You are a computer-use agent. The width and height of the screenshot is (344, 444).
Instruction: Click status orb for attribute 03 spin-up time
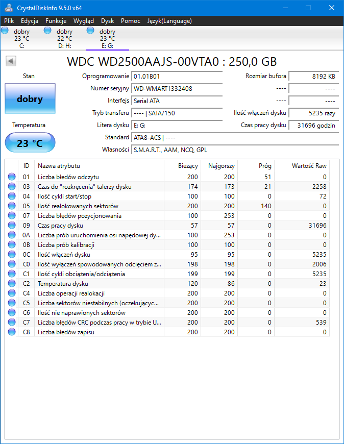12,186
